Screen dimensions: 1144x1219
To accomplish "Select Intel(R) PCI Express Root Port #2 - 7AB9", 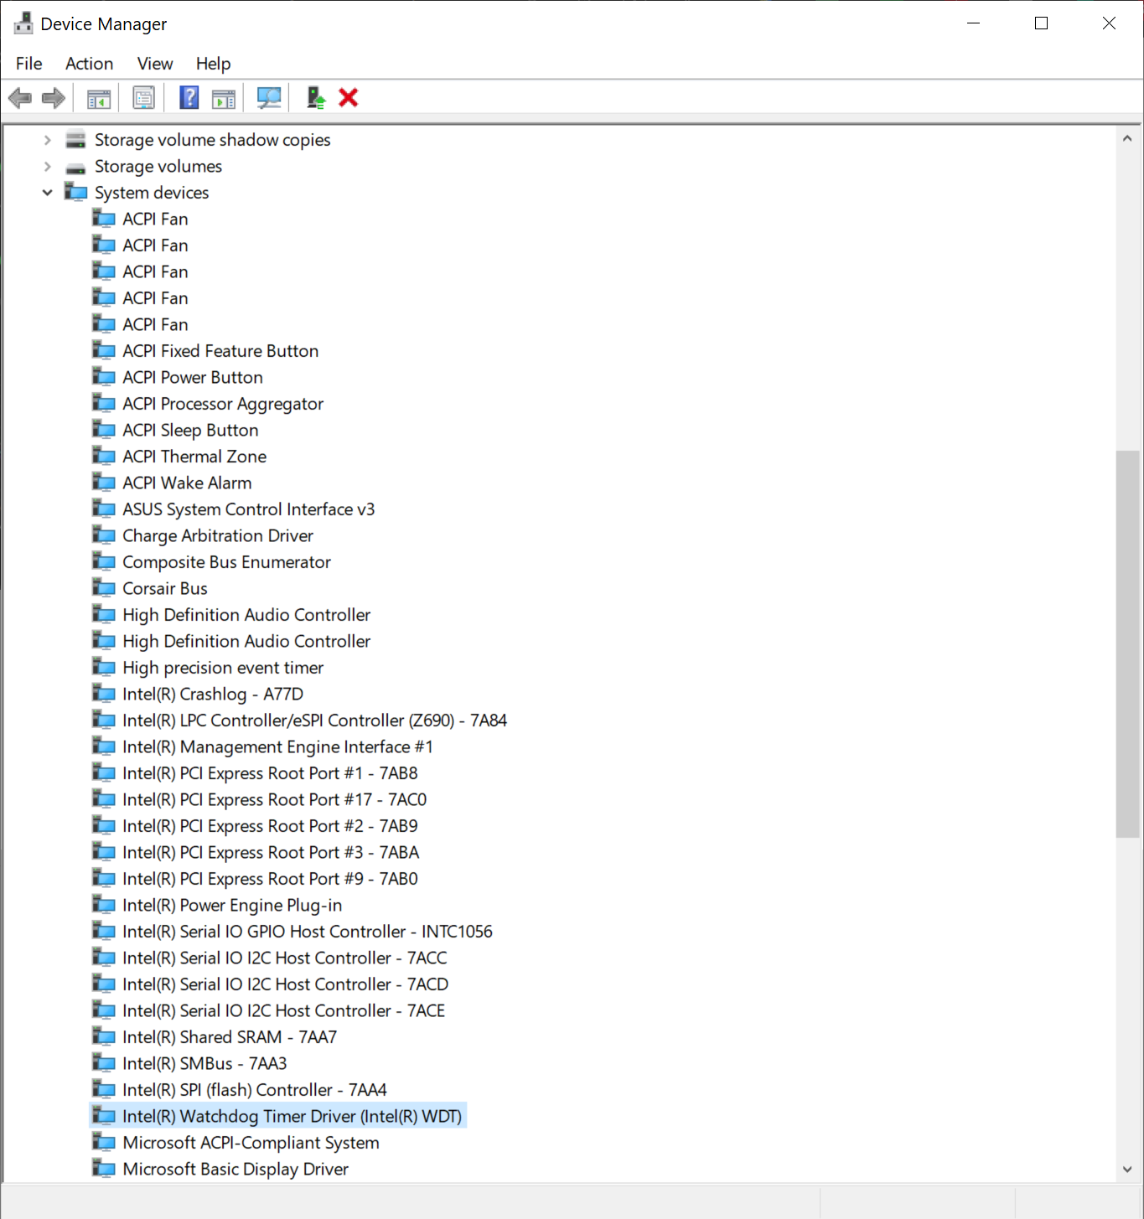I will point(270,826).
